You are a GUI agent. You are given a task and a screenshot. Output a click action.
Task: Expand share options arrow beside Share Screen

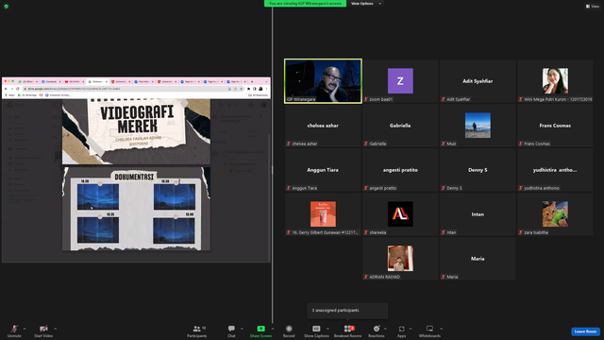pyautogui.click(x=273, y=329)
